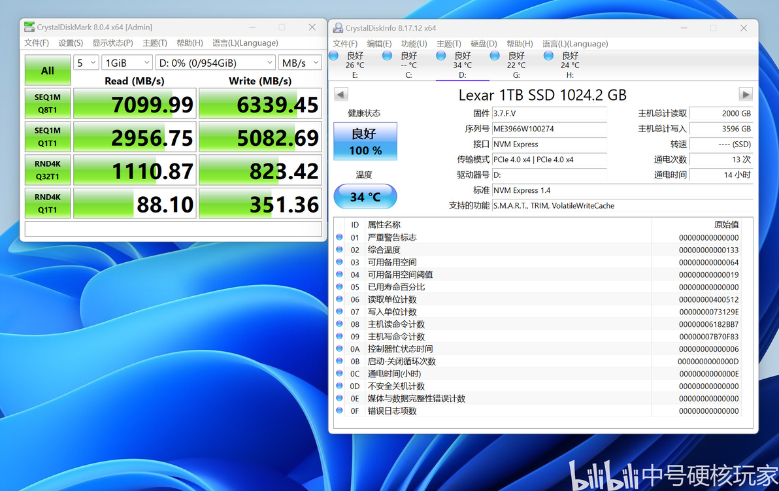The height and width of the screenshot is (491, 779).
Task: Open CrystalDiskMark 设置(S) menu
Action: point(71,42)
